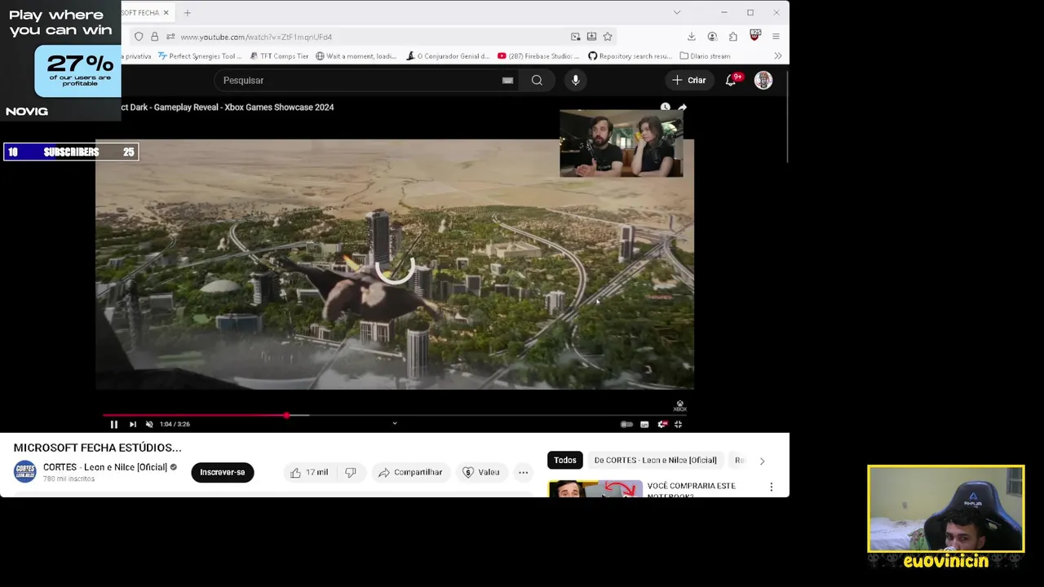
Task: Click the Valeu thanks button
Action: click(x=481, y=472)
